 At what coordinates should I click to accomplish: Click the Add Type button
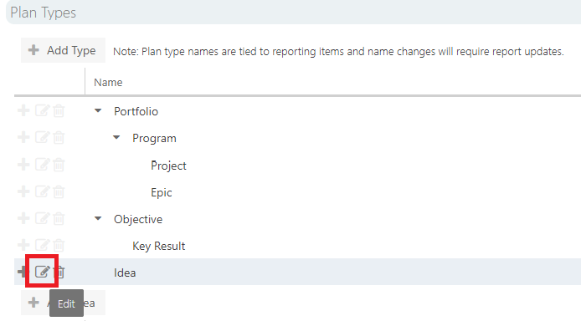(x=63, y=50)
